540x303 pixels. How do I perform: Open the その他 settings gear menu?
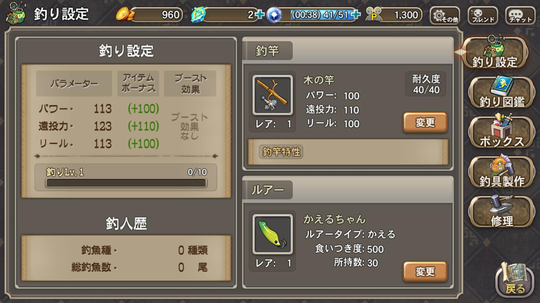[445, 16]
